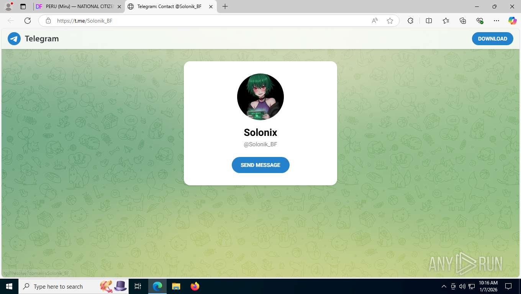
Task: Open the Browser essentials heart icon
Action: click(480, 21)
